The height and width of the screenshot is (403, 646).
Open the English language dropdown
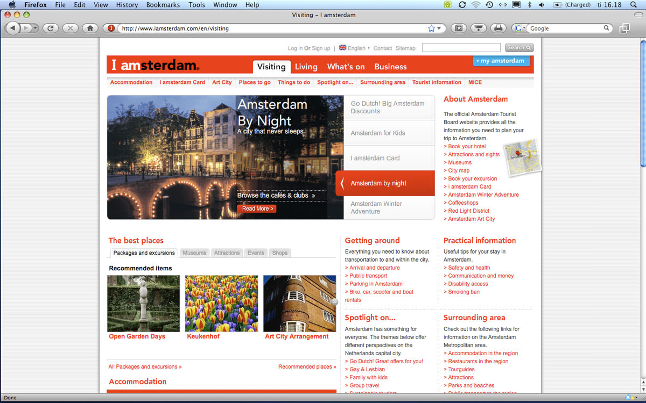point(355,48)
